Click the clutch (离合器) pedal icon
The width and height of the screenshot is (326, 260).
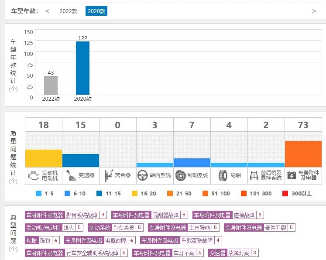(x=107, y=176)
